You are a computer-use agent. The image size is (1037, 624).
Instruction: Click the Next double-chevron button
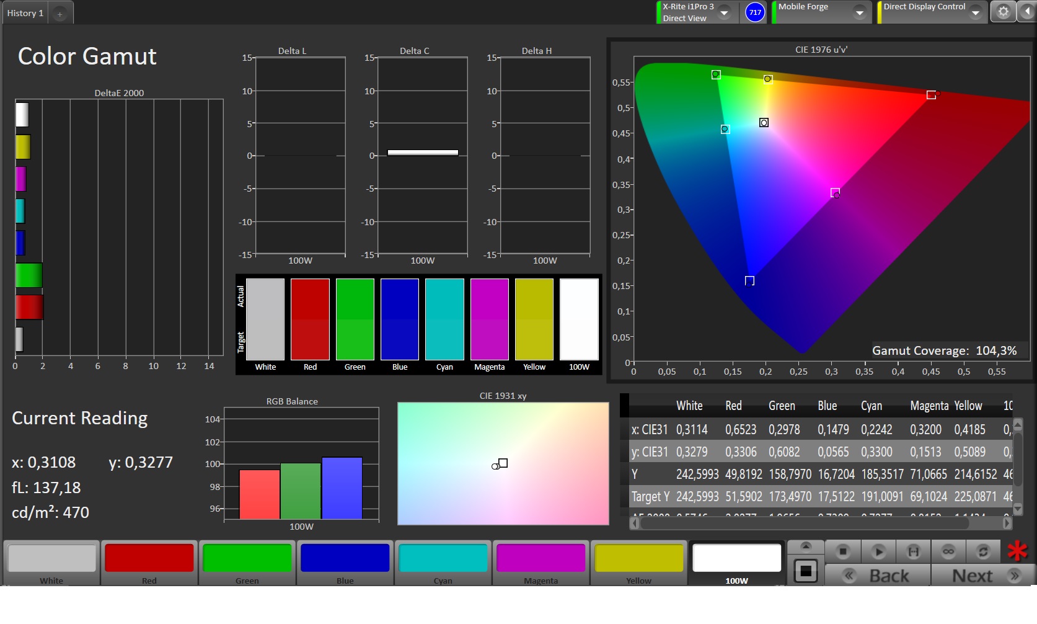[984, 576]
